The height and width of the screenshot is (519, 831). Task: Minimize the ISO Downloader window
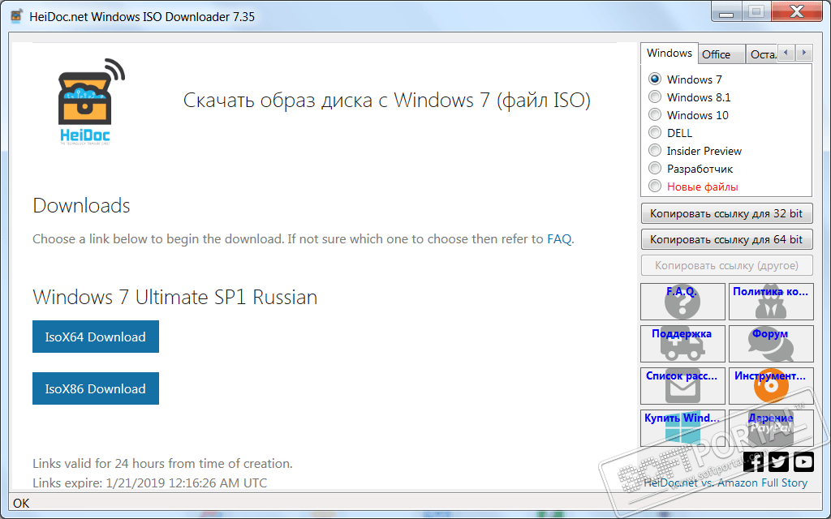click(x=726, y=12)
